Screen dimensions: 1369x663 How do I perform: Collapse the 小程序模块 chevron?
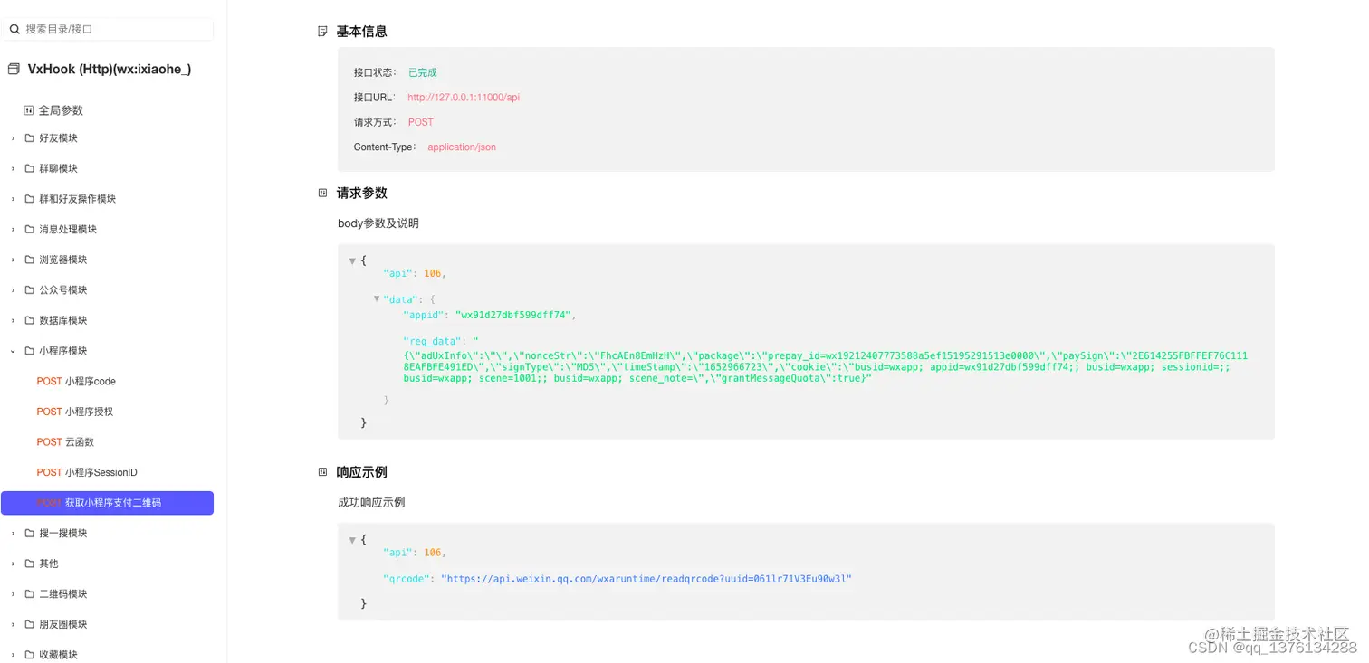[x=14, y=351]
